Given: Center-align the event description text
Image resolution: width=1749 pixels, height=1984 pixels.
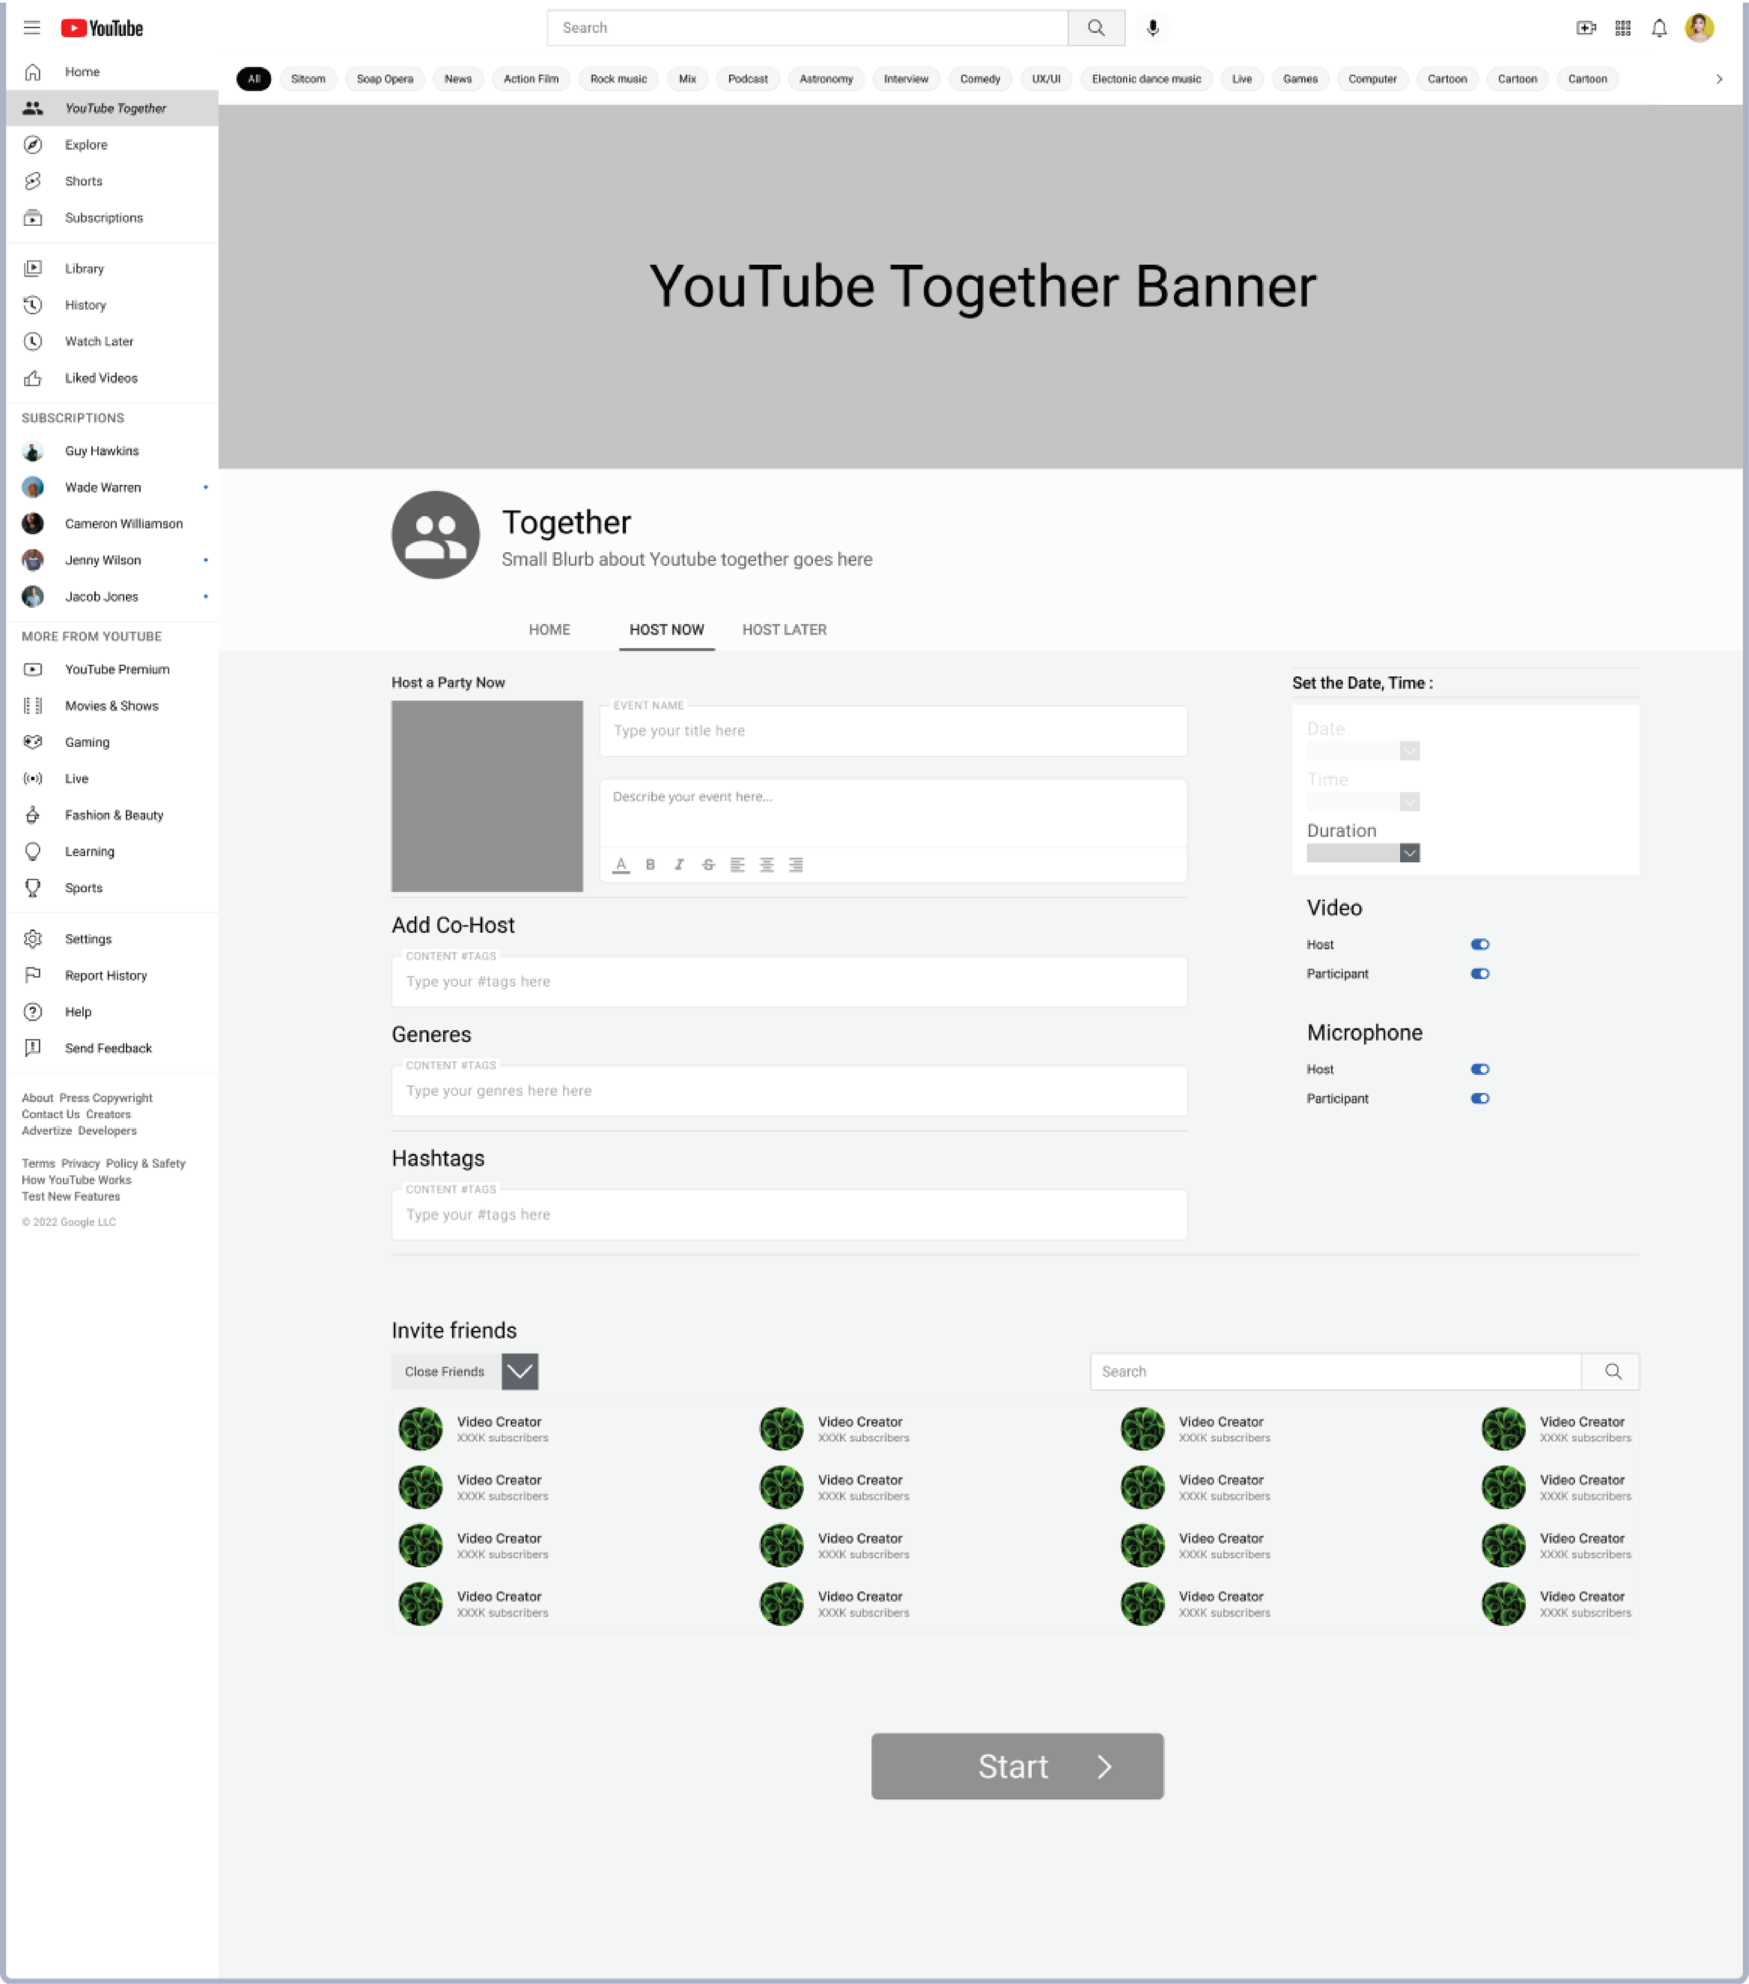Looking at the screenshot, I should (767, 865).
